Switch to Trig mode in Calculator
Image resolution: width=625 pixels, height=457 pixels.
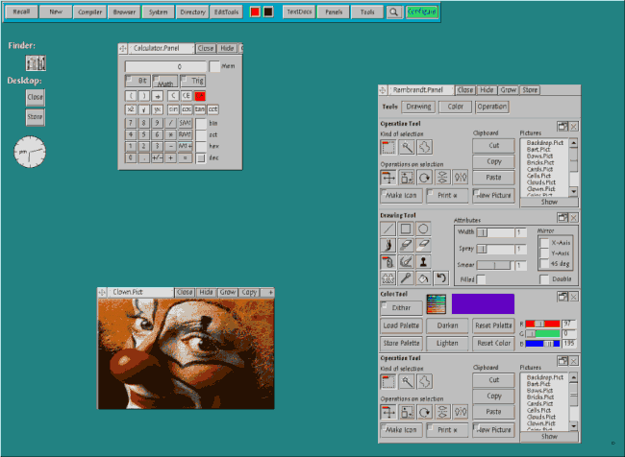[x=193, y=82]
